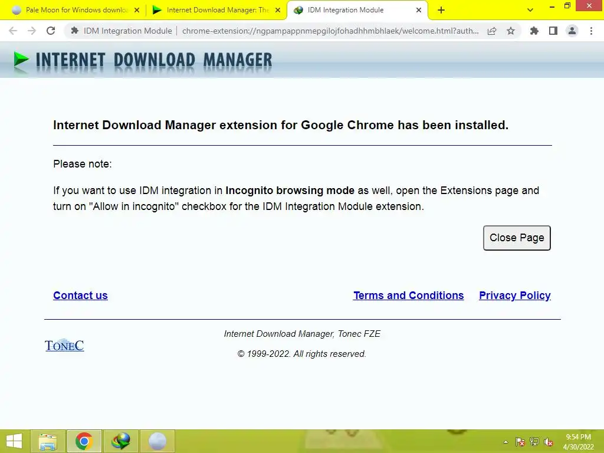604x453 pixels.
Task: Share this page using the share icon
Action: 492,31
